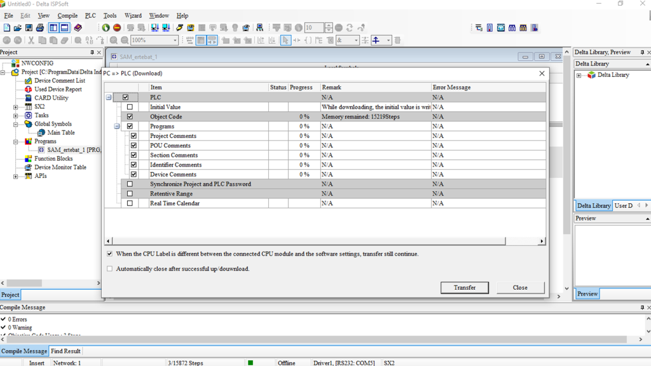
Task: Click the blue modules icon in right toolbar
Action: coord(512,28)
